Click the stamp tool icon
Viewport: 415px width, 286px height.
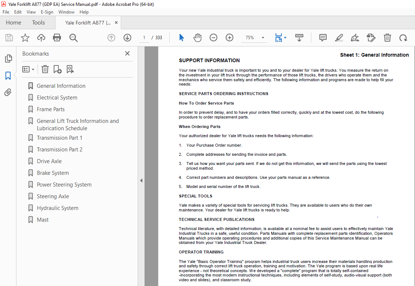[x=371, y=38]
